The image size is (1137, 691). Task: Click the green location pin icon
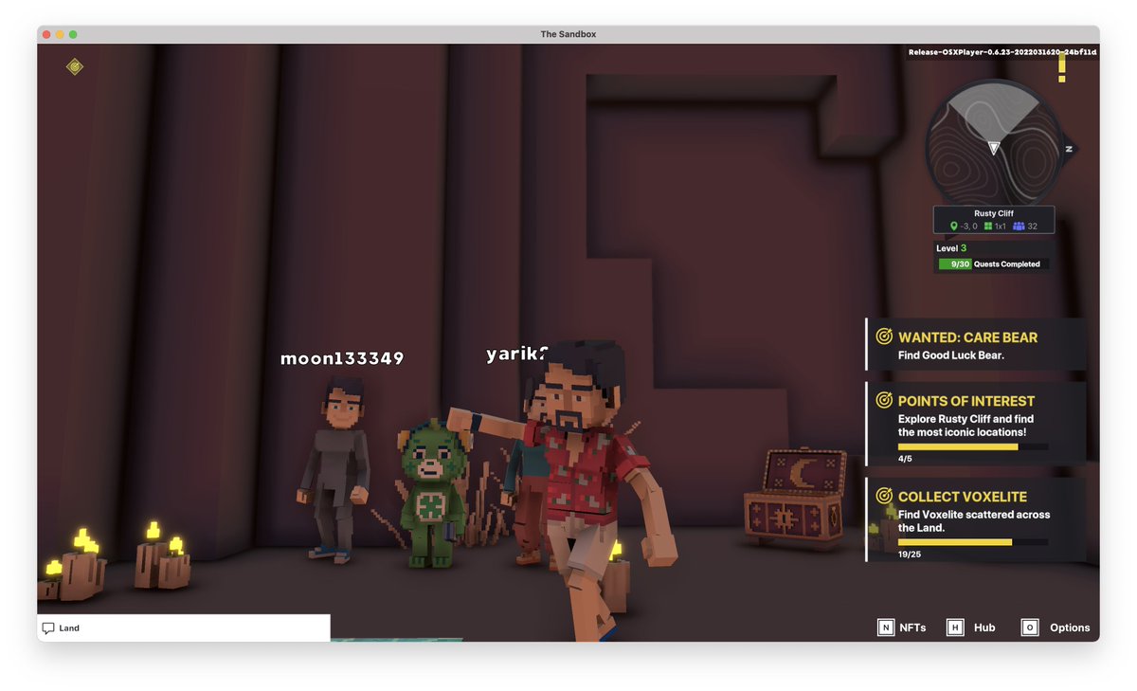[x=954, y=227]
